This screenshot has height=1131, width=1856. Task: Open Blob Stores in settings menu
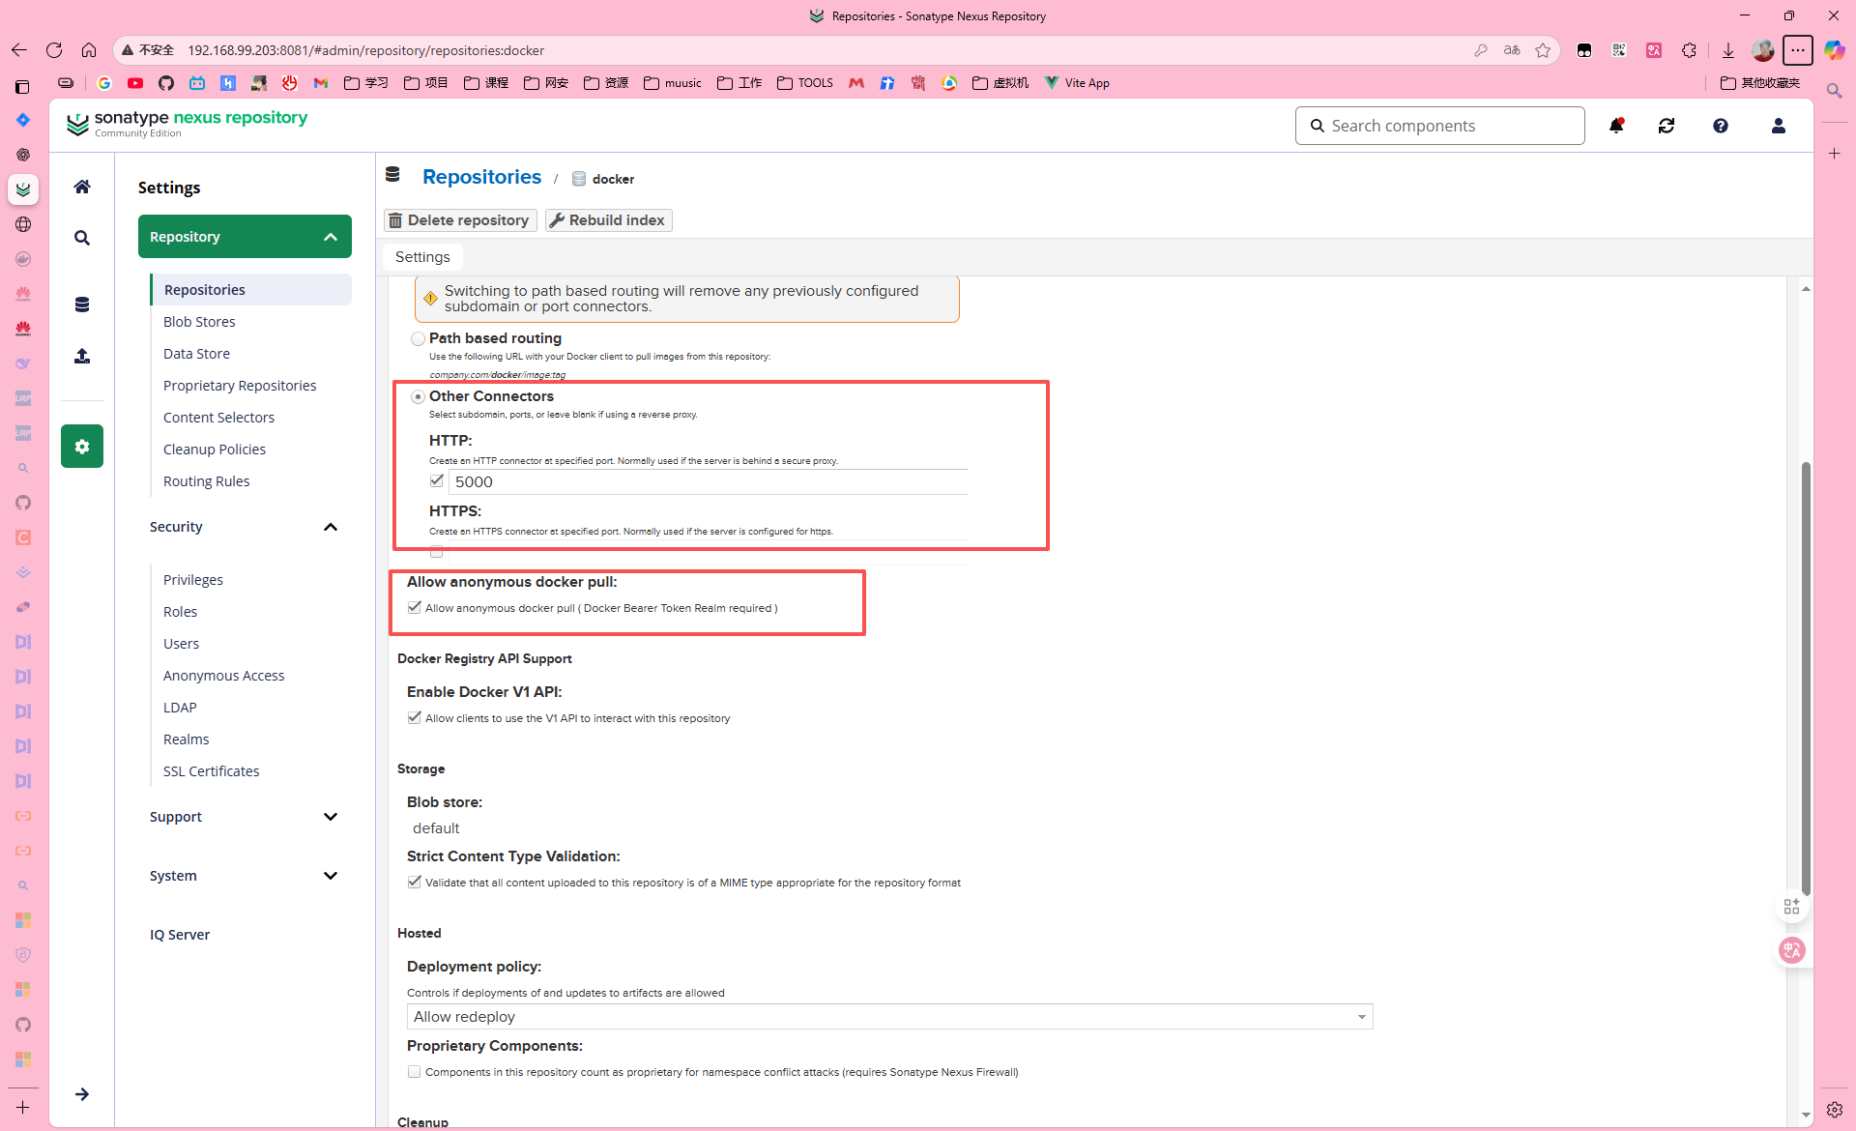coord(199,322)
